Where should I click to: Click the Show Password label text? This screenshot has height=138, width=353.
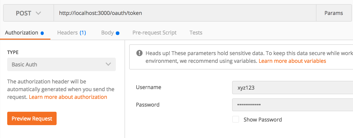coord(263,119)
